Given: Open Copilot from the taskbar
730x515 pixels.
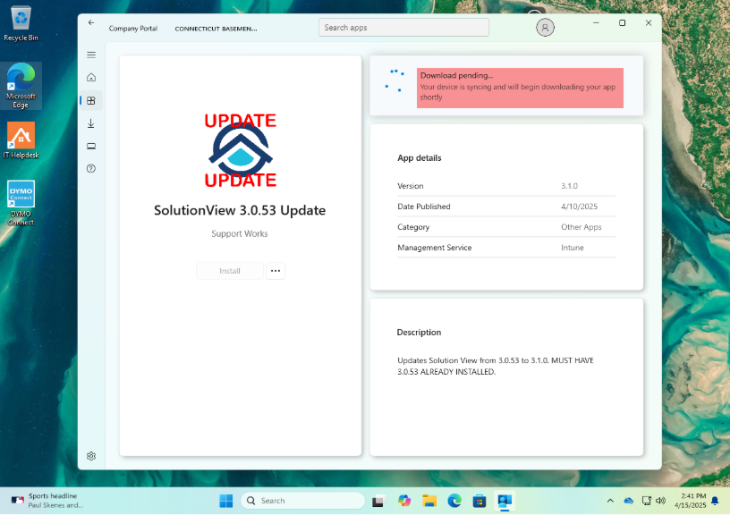Looking at the screenshot, I should pyautogui.click(x=404, y=501).
